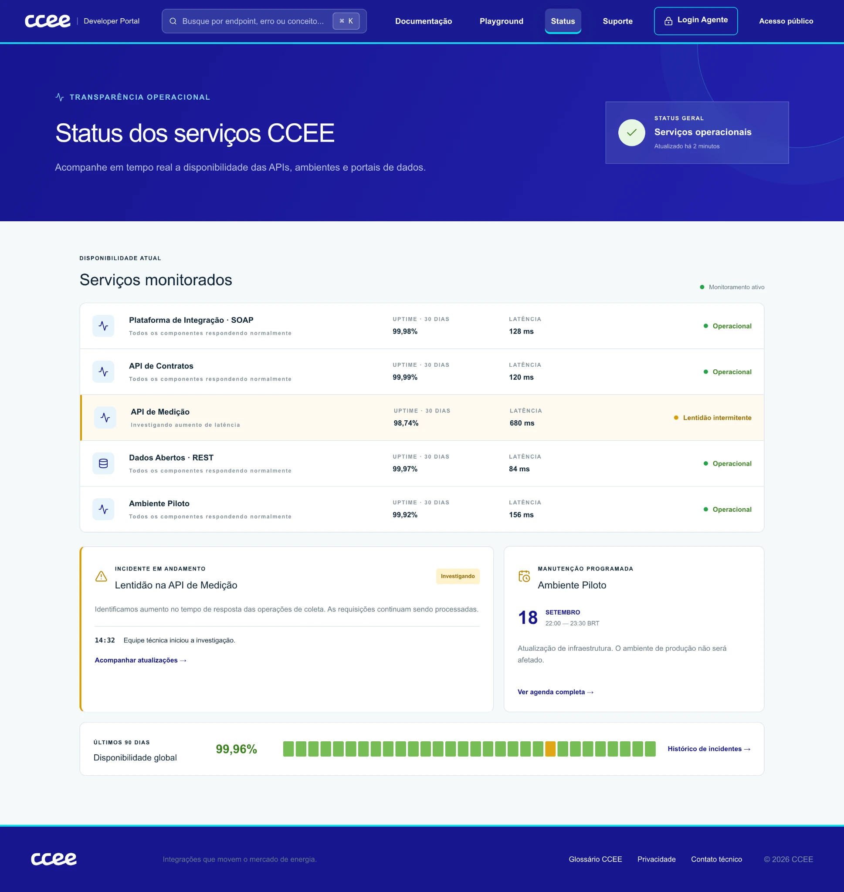844x892 pixels.
Task: Select the Status tab in navigation
Action: (563, 21)
